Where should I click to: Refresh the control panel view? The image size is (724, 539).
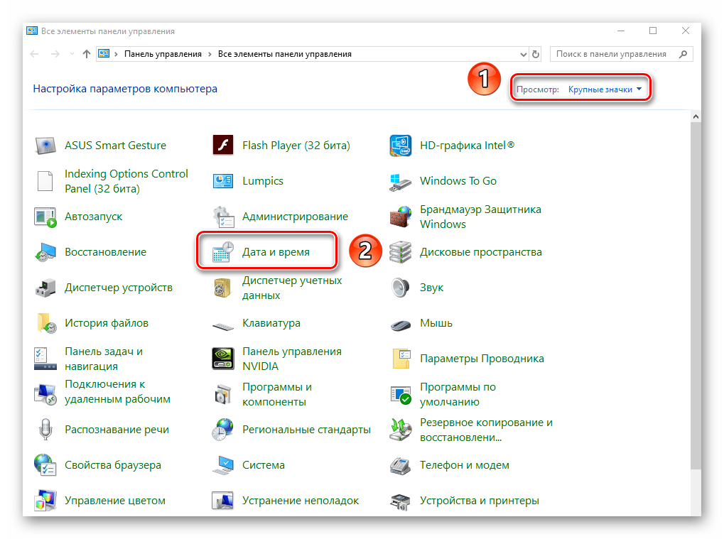click(536, 55)
